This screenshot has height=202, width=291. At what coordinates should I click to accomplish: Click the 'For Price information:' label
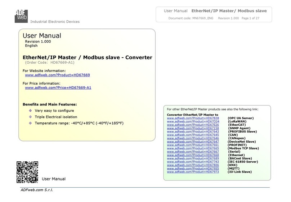coord(41,84)
